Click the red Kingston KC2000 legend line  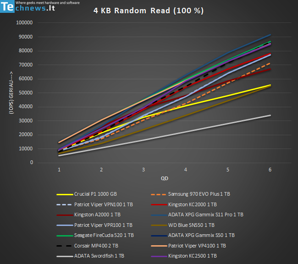[x=159, y=205]
